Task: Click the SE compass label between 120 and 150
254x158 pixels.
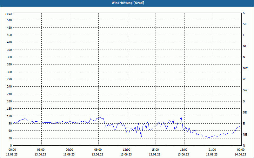Action: pos(245,112)
